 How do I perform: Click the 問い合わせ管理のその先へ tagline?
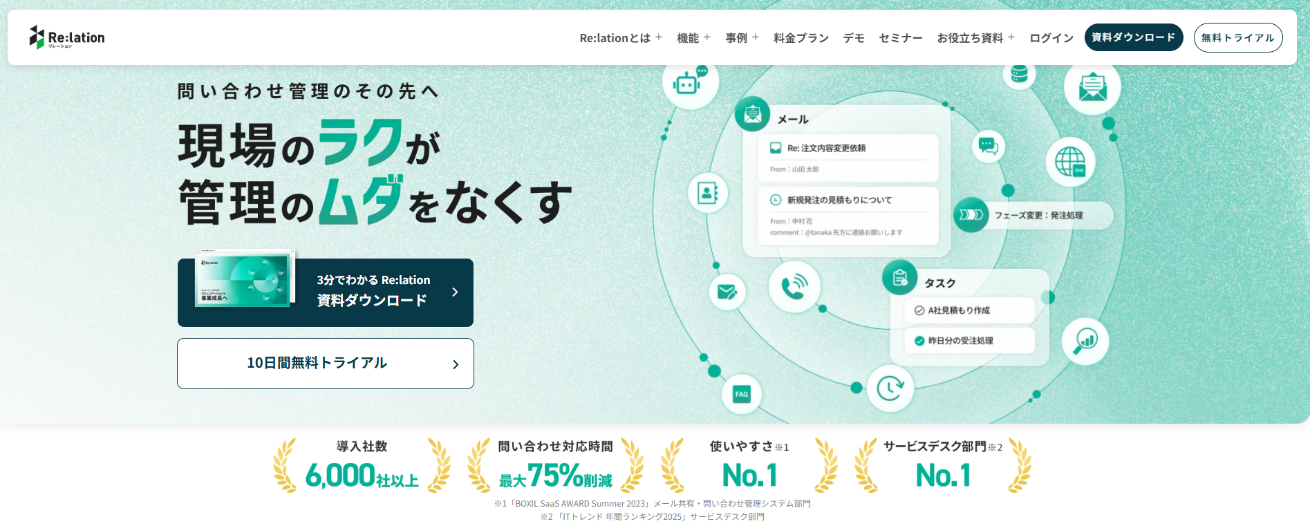[308, 91]
